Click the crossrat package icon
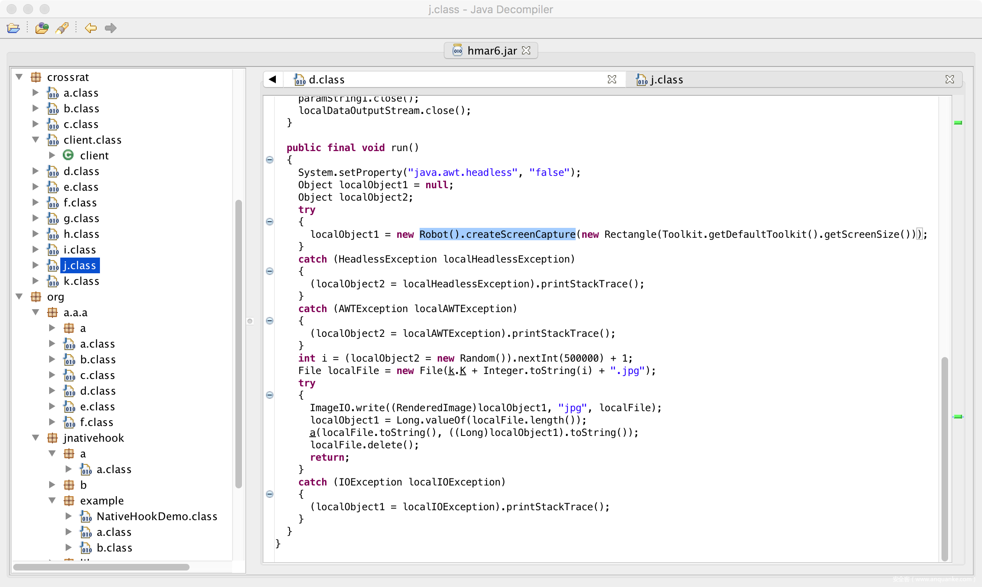 click(36, 77)
